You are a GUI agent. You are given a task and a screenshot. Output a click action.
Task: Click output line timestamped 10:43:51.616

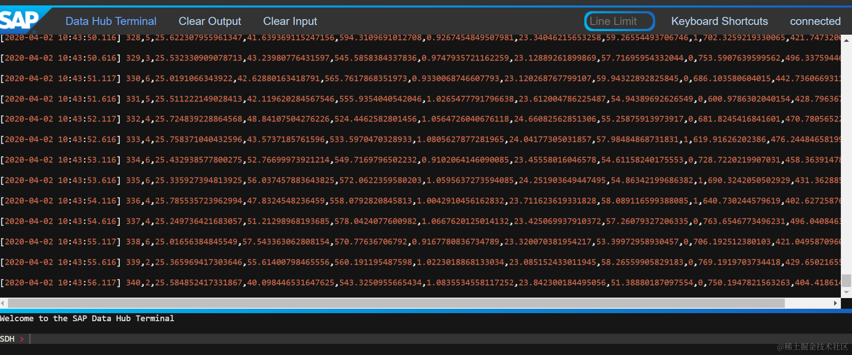click(x=420, y=99)
